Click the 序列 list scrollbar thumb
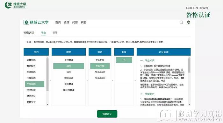223x123 pixels. tap(47, 75)
